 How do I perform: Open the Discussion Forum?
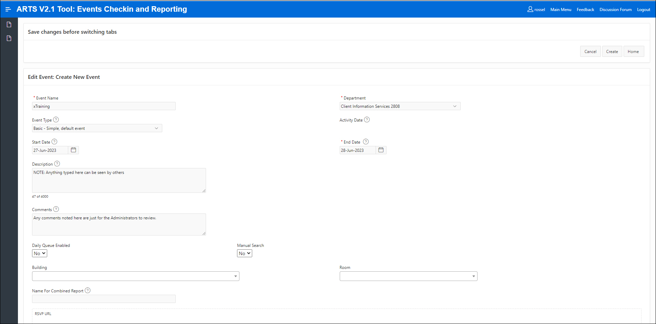616,10
